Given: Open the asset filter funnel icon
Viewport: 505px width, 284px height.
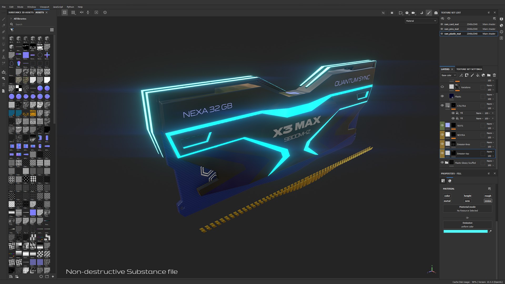Looking at the screenshot, I should [12, 30].
